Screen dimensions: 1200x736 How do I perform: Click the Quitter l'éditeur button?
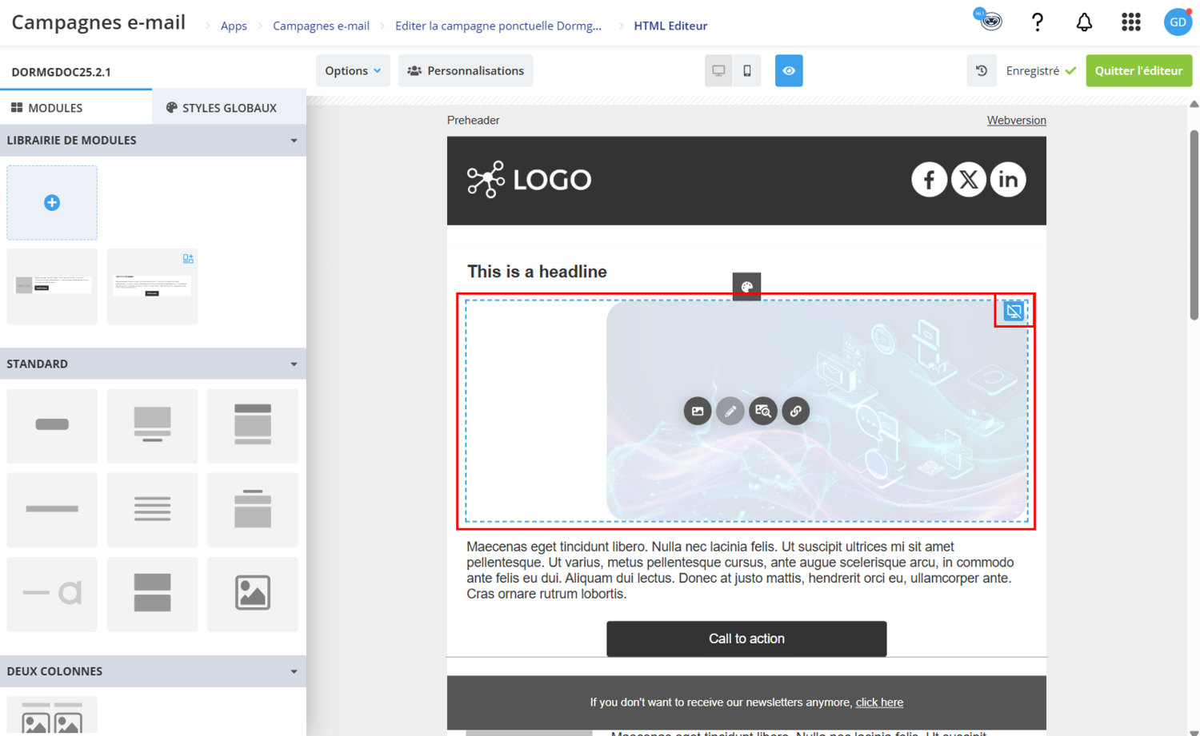[x=1138, y=70]
